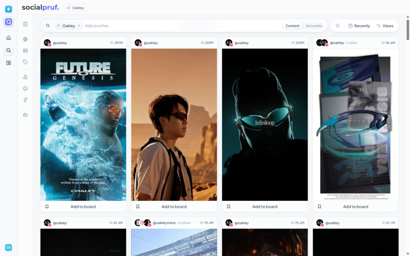The width and height of the screenshot is (410, 256).
Task: Click the Oakley breadcrumb chip in header
Action: (x=75, y=8)
